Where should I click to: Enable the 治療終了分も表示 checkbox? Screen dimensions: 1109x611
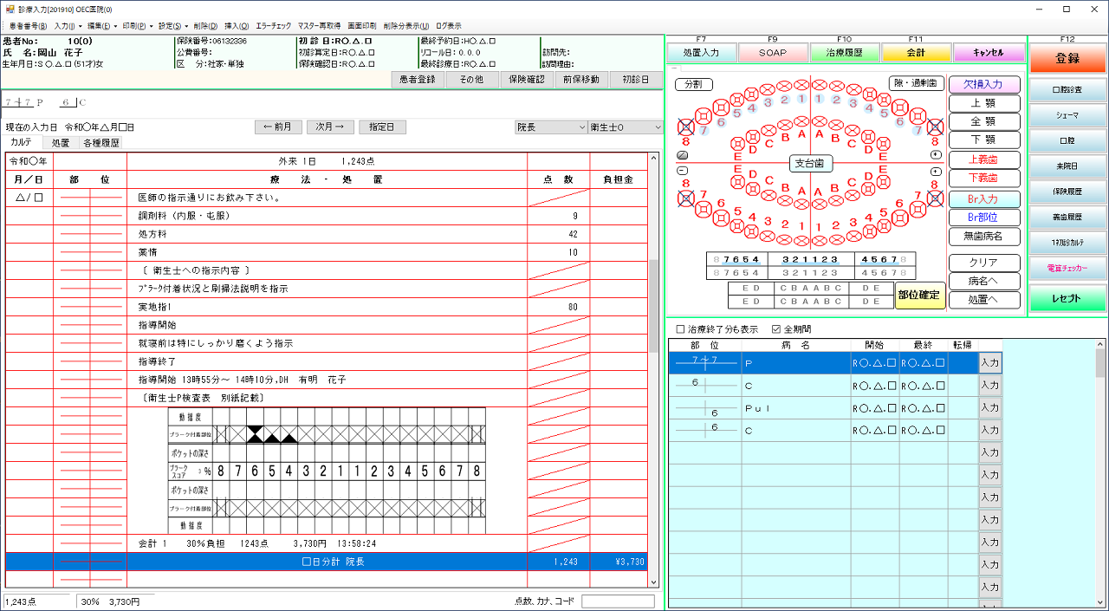click(x=680, y=329)
